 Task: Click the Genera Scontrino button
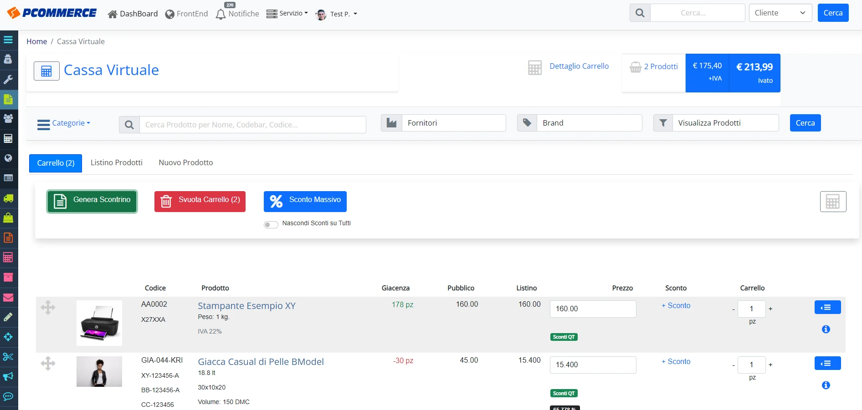coord(92,201)
